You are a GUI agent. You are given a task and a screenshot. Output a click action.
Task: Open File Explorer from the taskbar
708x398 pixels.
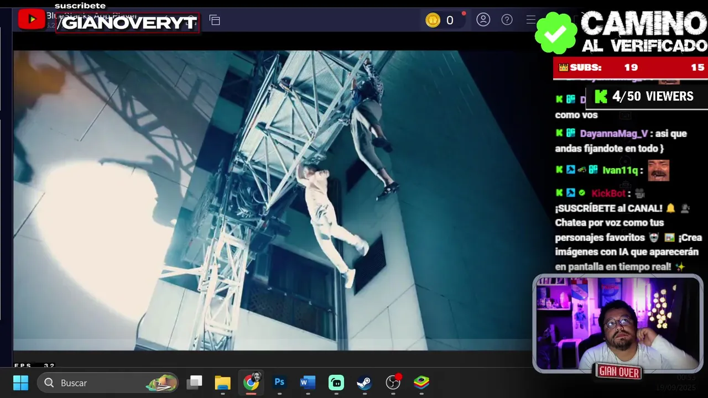point(222,383)
